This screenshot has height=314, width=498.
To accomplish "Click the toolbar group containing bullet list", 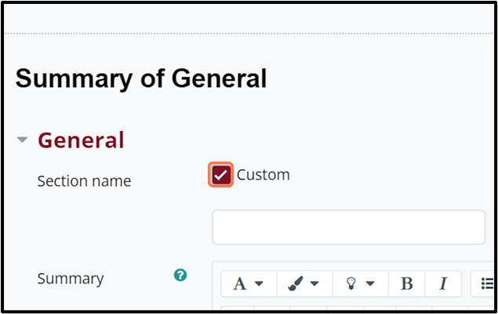I will [x=482, y=283].
